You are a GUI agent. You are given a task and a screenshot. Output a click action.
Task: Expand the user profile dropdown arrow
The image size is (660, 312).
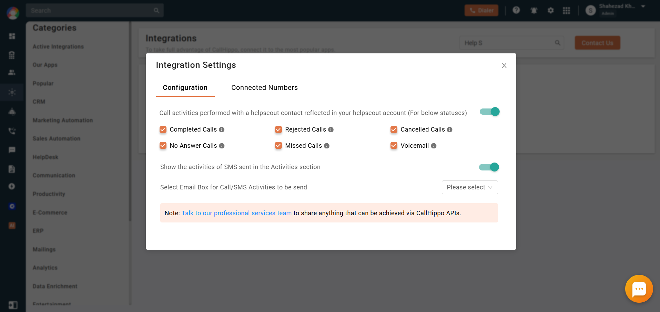(643, 7)
